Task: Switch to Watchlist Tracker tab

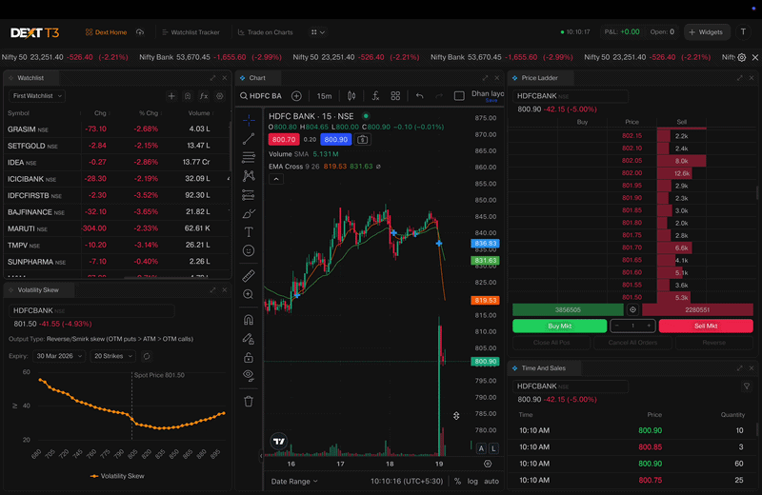Action: pos(190,32)
